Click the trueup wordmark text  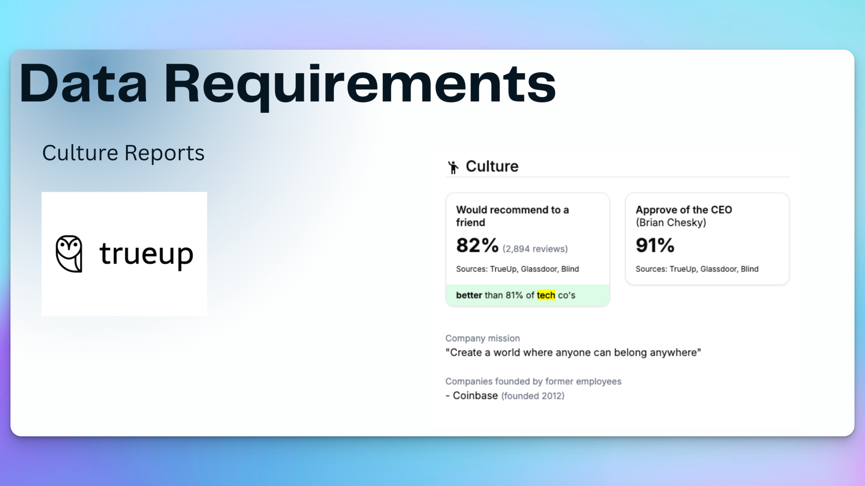[x=146, y=254]
